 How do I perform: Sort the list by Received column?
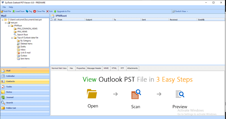(x=182, y=20)
